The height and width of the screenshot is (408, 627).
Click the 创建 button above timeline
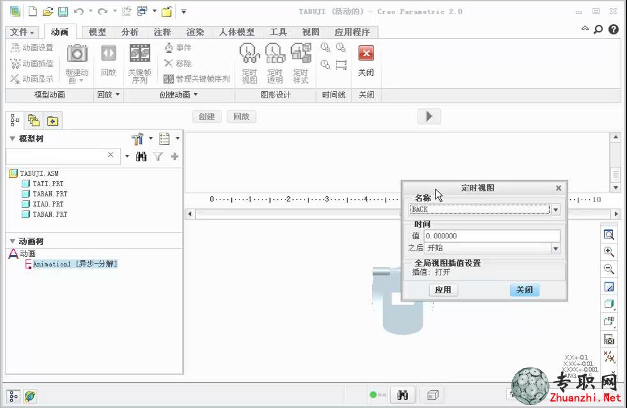coord(207,117)
